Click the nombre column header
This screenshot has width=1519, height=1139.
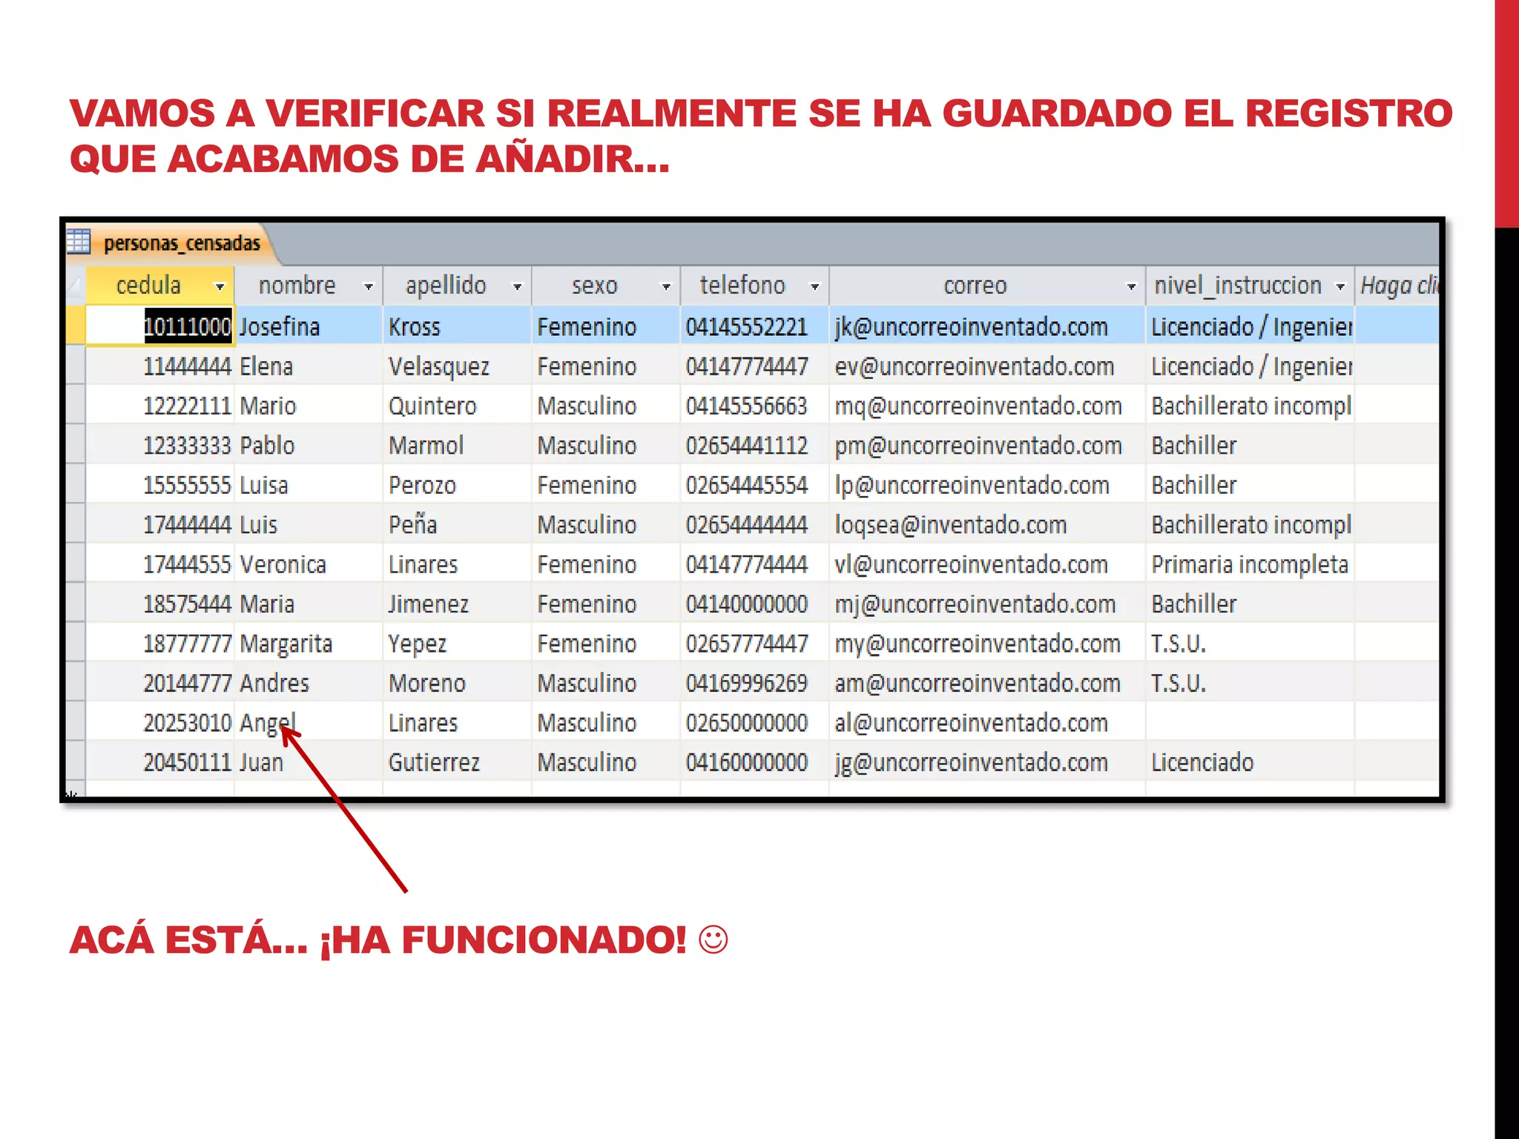tap(309, 285)
